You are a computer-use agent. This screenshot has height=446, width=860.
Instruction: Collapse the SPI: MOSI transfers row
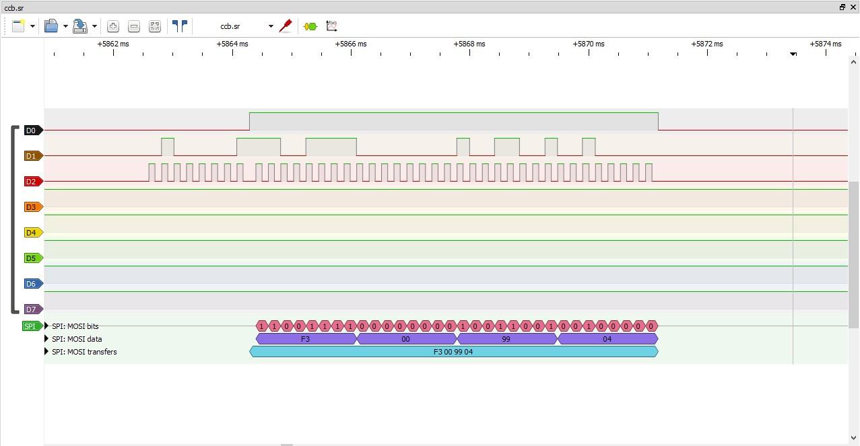[x=47, y=352]
